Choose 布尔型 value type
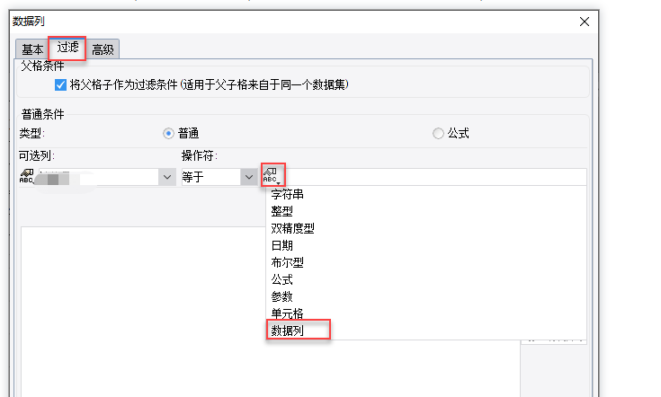661x397 pixels. pos(287,262)
